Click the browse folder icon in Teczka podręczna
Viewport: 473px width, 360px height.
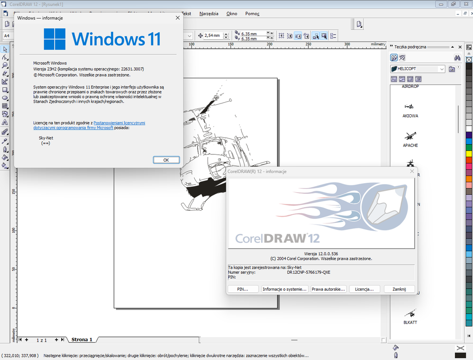tap(394, 58)
